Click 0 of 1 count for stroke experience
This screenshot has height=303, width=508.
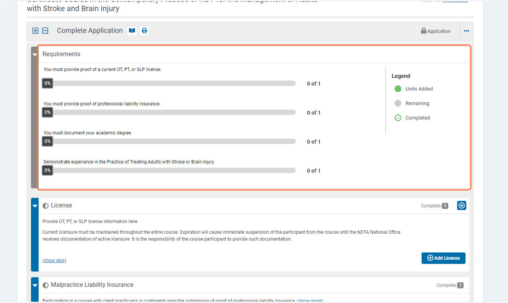tap(314, 171)
